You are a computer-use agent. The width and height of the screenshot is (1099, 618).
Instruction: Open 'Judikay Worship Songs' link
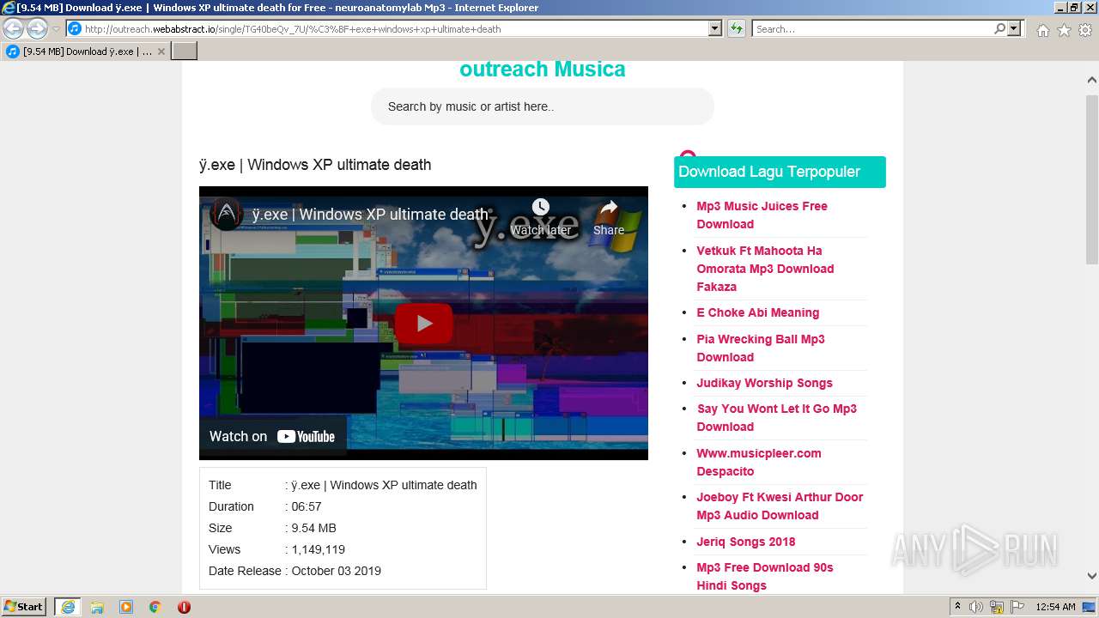(764, 383)
